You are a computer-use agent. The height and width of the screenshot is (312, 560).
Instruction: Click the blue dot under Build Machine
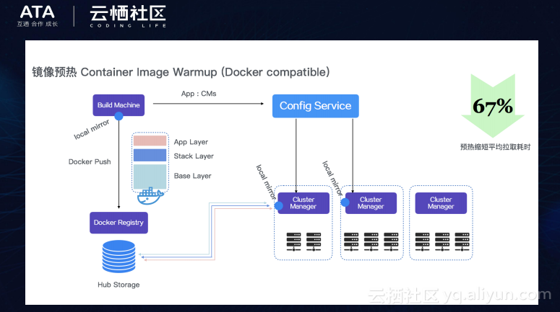pyautogui.click(x=119, y=116)
